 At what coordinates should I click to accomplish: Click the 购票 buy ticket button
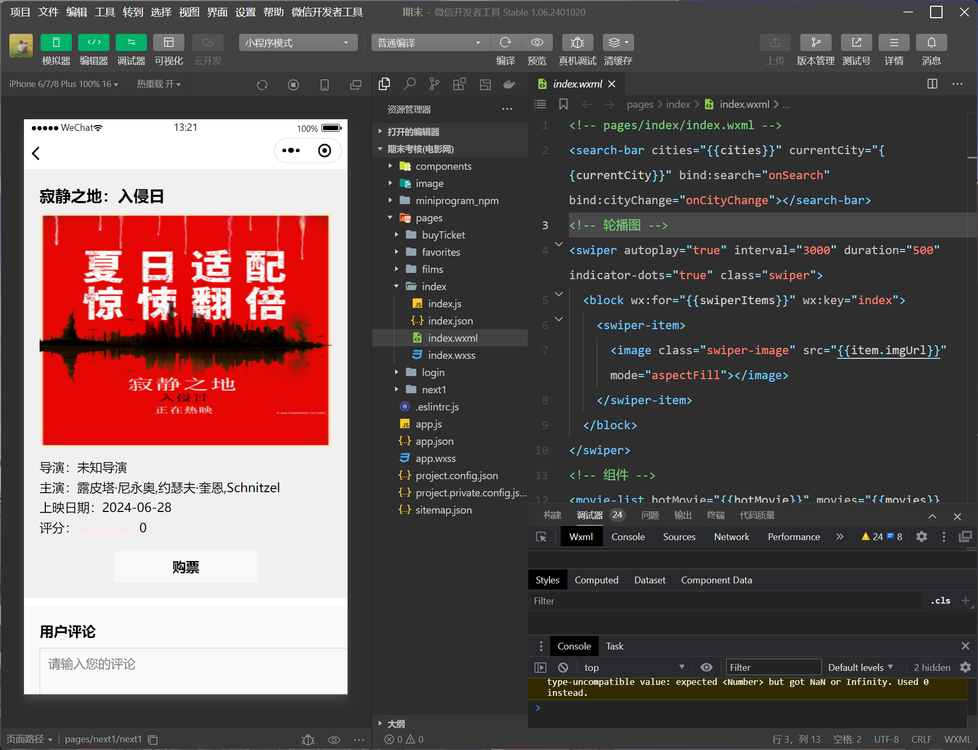pos(186,567)
